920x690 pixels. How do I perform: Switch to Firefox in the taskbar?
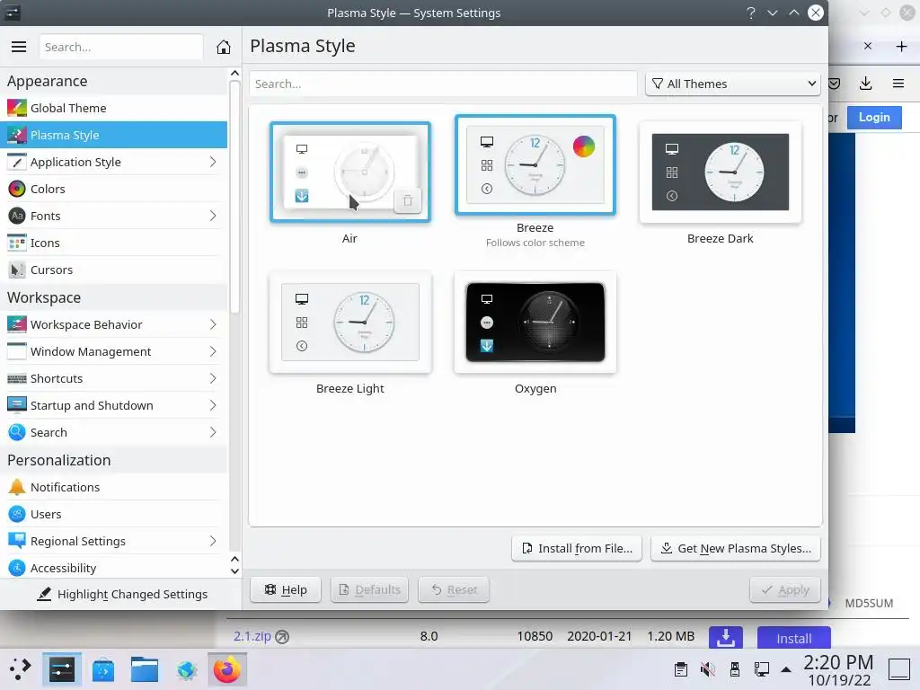tap(227, 669)
